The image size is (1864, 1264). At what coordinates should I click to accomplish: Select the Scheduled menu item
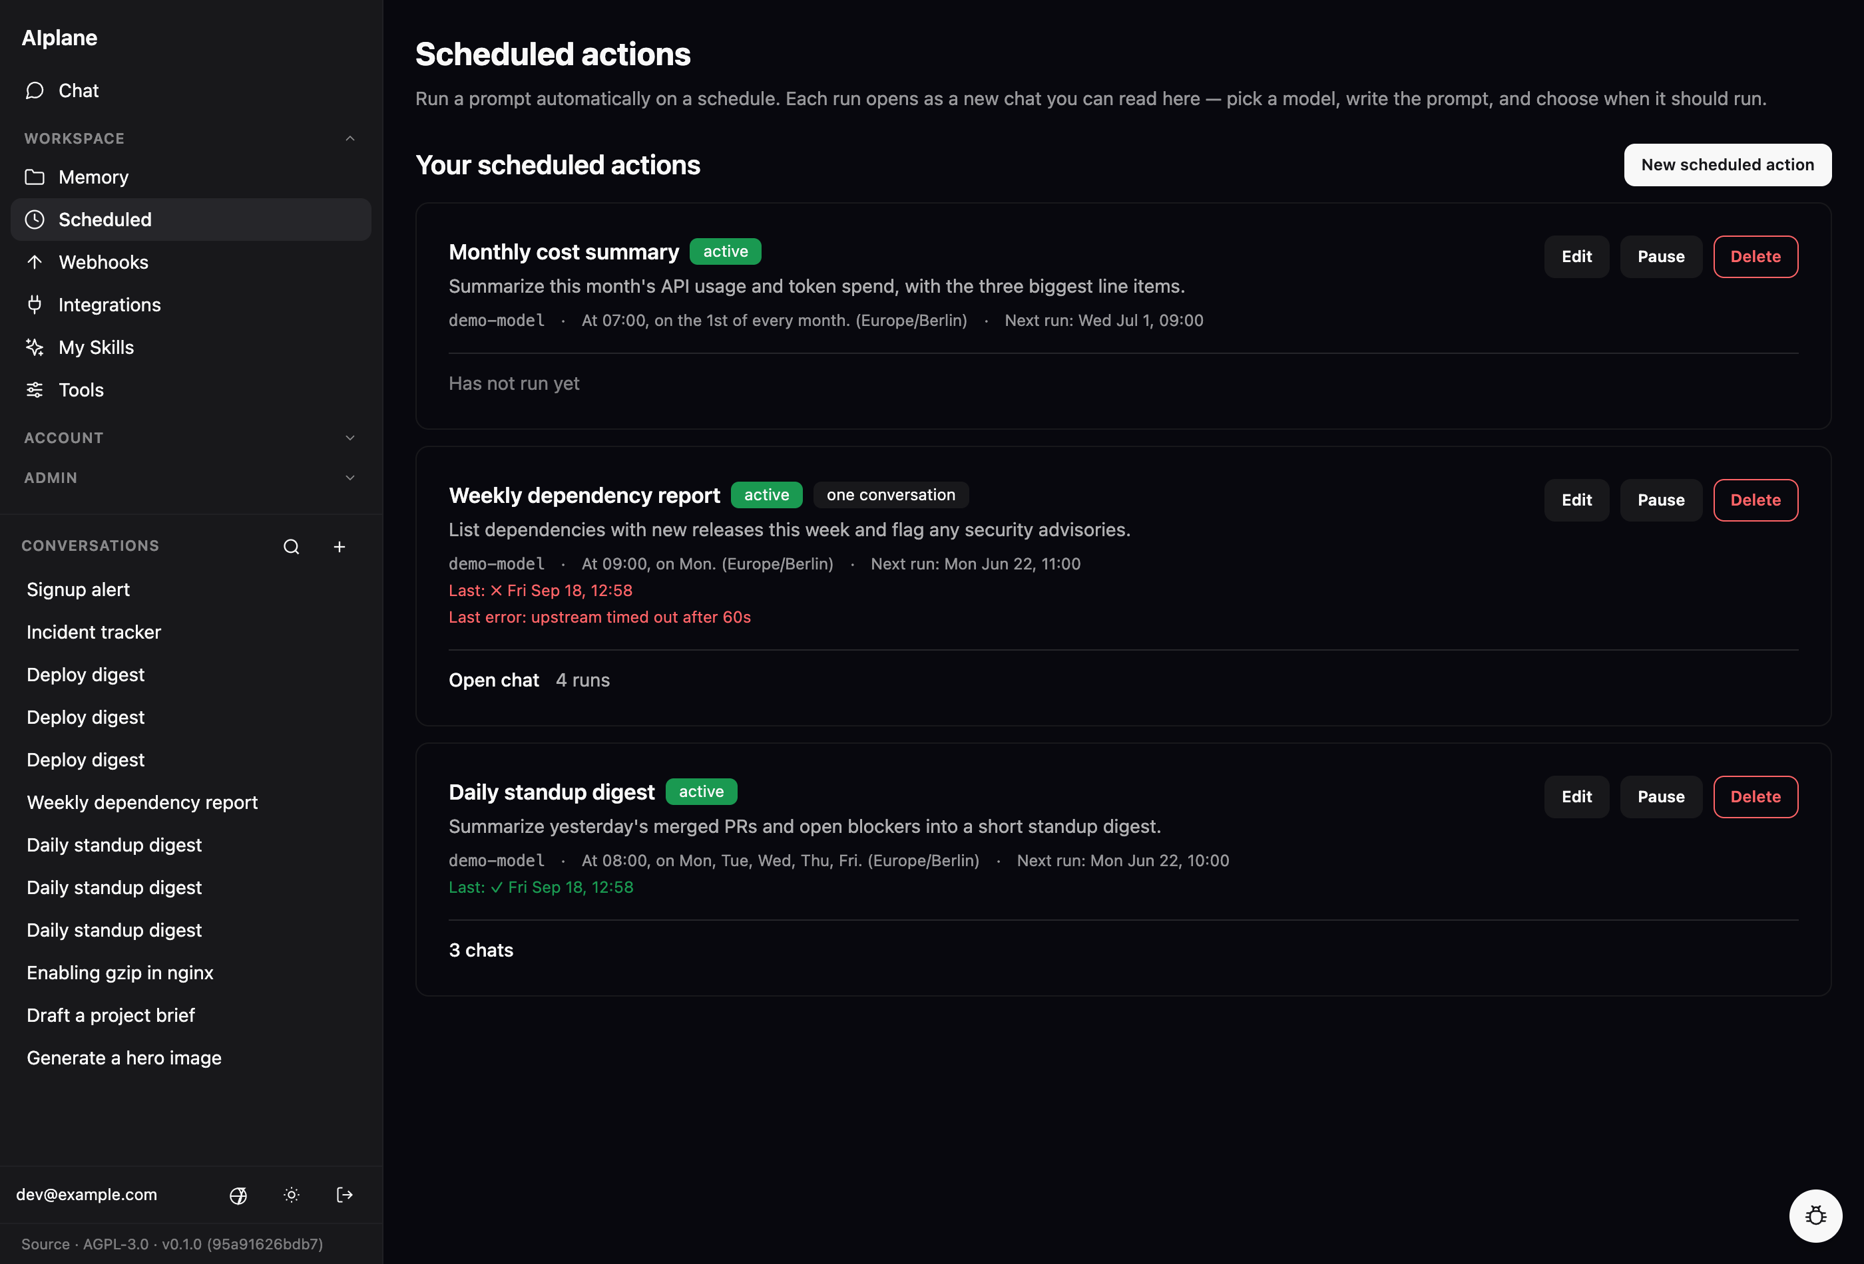coord(191,220)
